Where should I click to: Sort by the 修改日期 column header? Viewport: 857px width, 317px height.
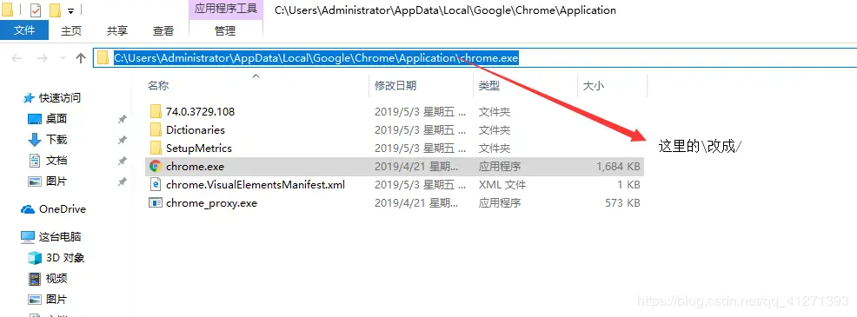point(395,85)
